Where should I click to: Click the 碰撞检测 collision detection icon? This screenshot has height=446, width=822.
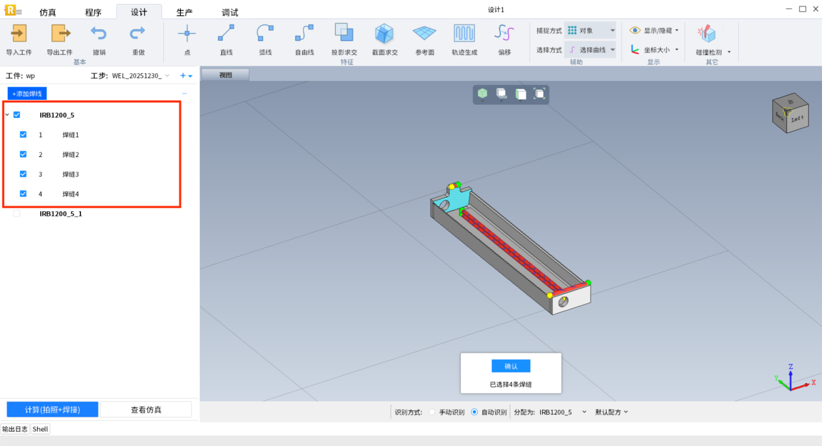point(707,34)
